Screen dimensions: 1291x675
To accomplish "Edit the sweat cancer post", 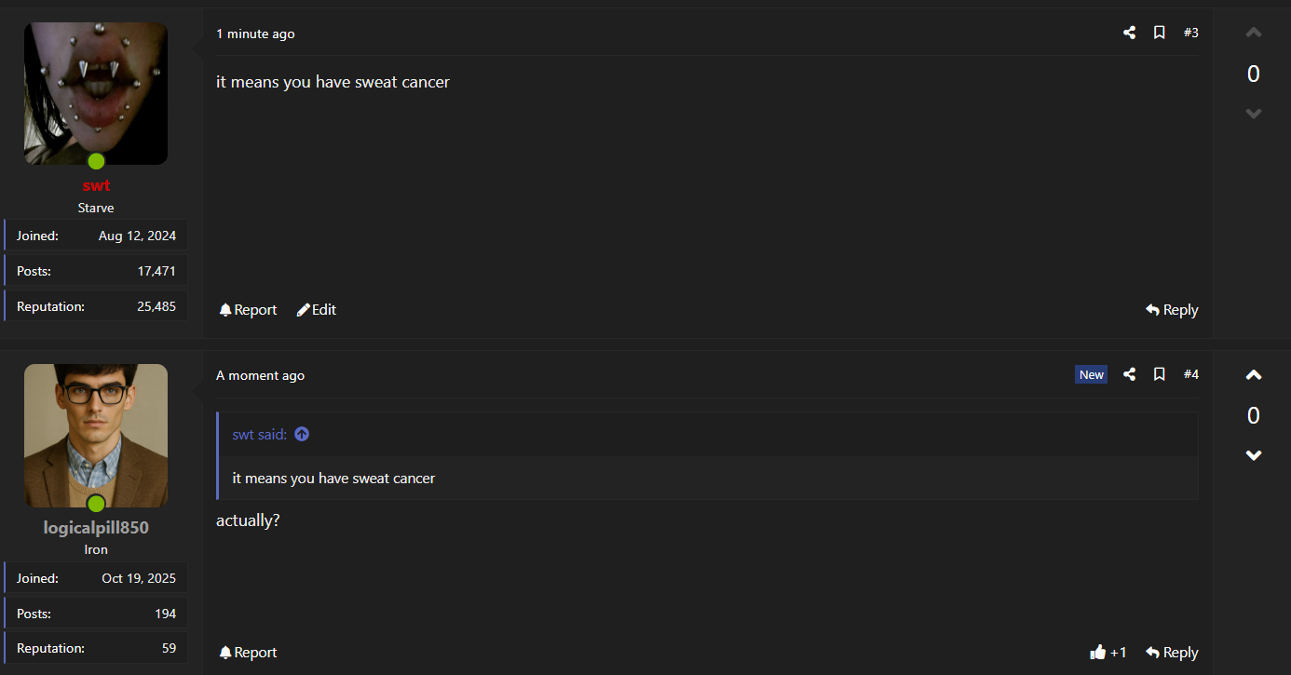I will tap(317, 310).
